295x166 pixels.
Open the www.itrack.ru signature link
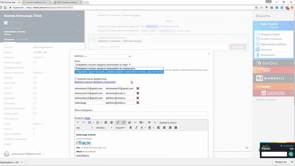click(83, 155)
